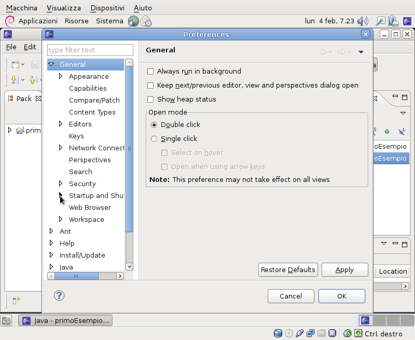Viewport: 415px width, 340px height.
Task: Click the back navigation arrow in Preferences
Action: click(323, 51)
